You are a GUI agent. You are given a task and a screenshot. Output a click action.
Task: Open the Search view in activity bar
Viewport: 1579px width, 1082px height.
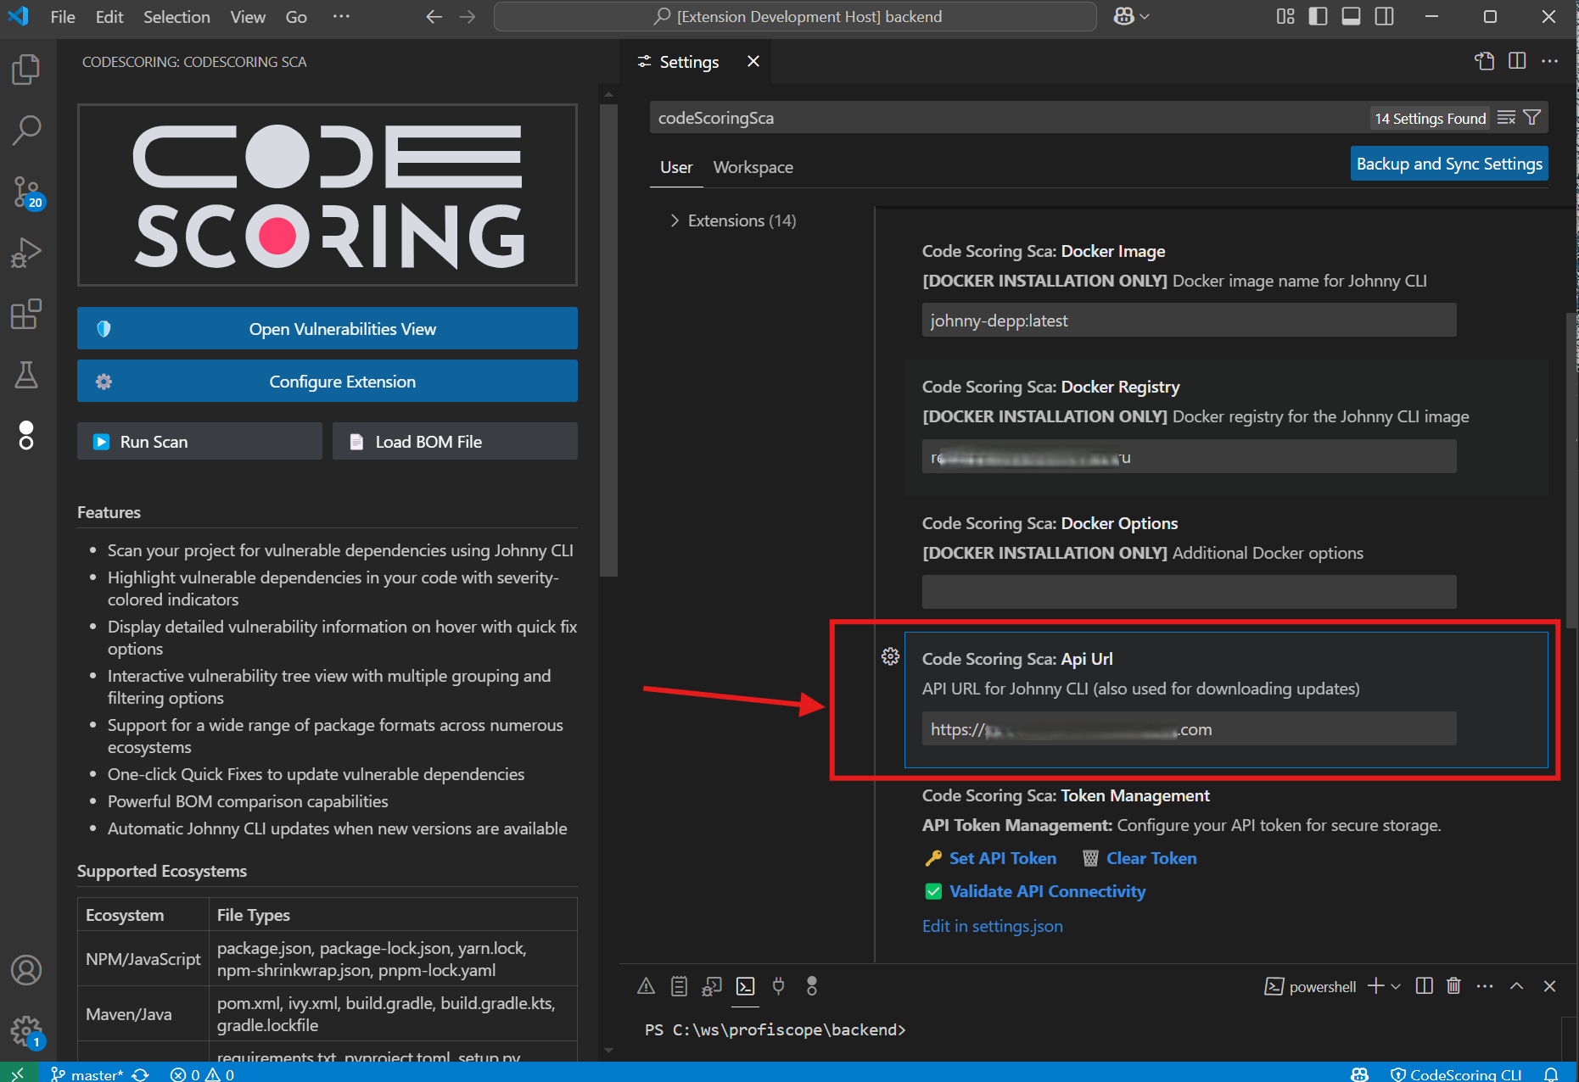(x=26, y=131)
